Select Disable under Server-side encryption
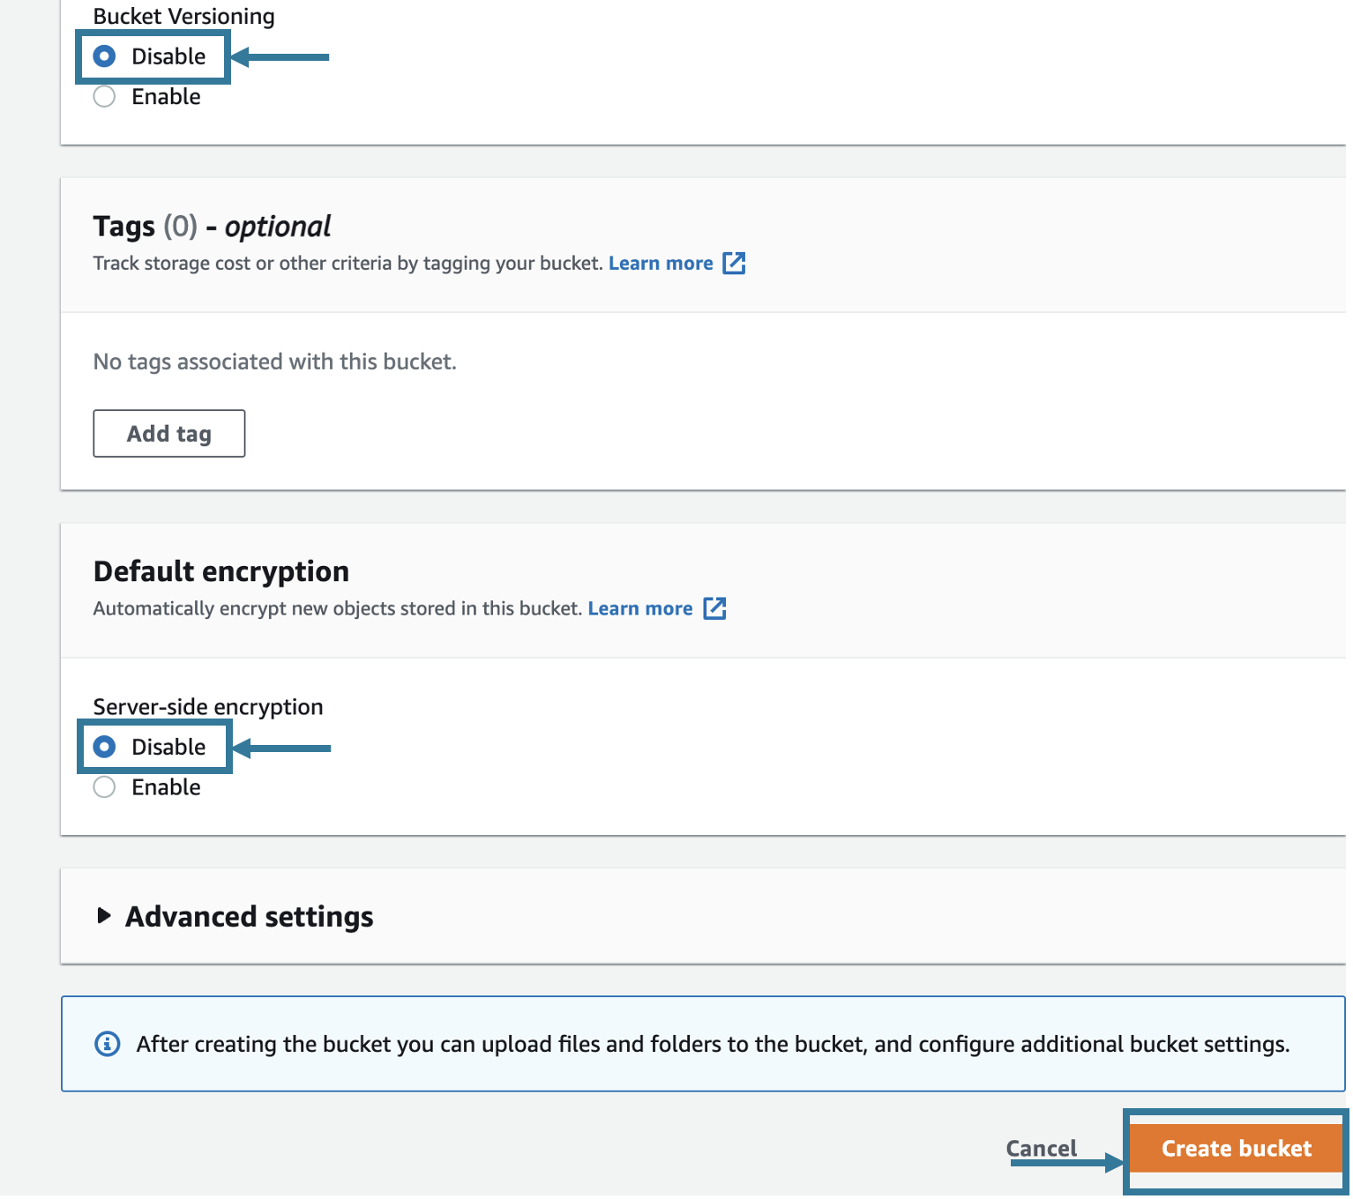This screenshot has width=1353, height=1199. point(104,746)
